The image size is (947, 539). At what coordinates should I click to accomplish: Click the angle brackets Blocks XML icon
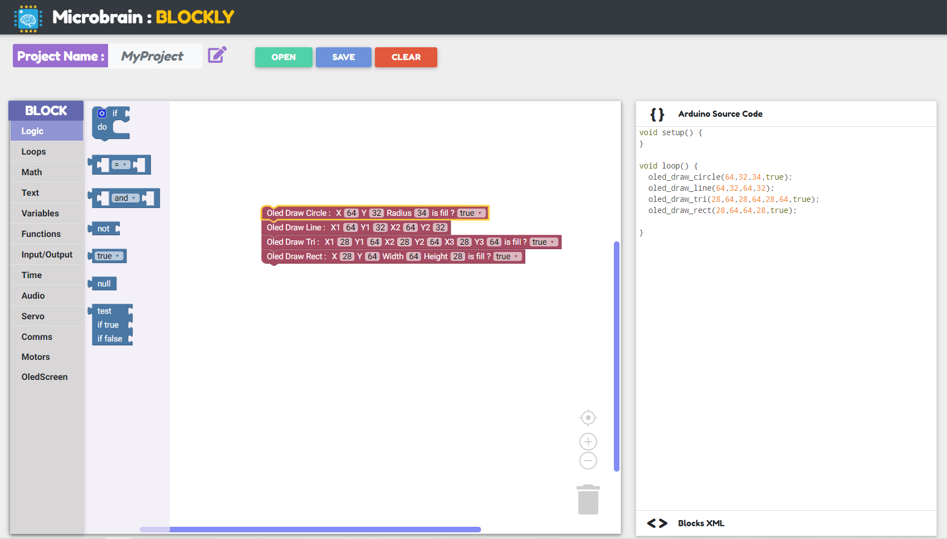[657, 523]
